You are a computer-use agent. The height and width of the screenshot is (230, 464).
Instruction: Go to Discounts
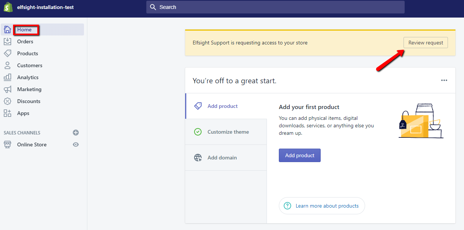(29, 101)
